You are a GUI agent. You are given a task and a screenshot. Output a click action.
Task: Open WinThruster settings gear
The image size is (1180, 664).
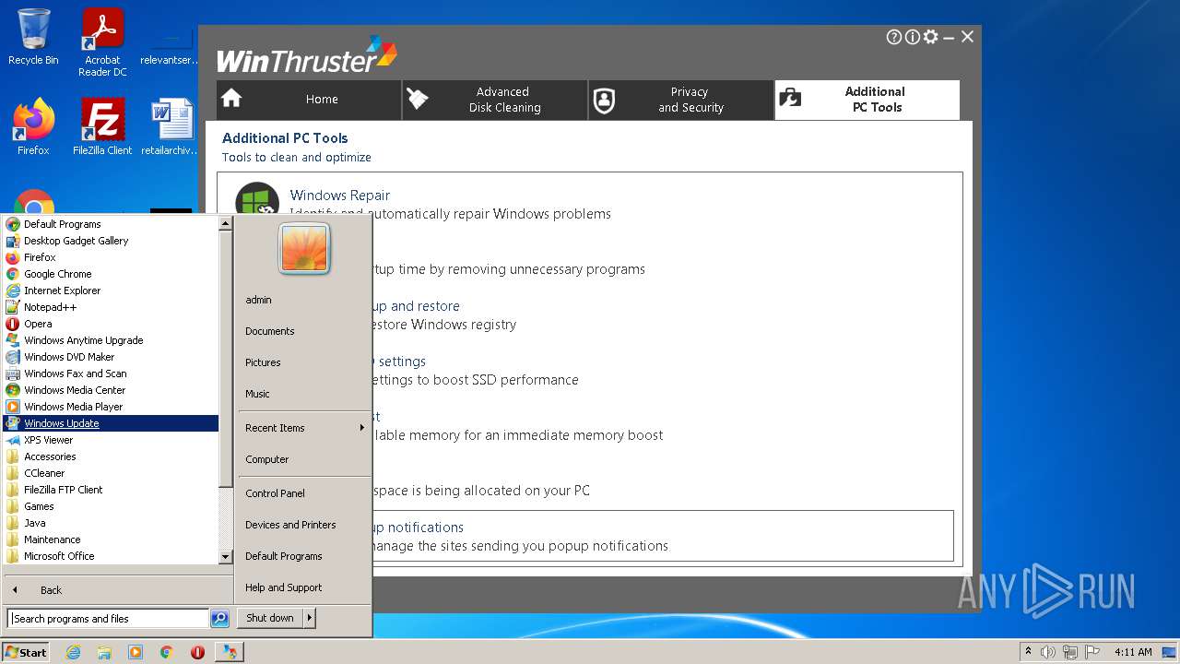pyautogui.click(x=931, y=37)
